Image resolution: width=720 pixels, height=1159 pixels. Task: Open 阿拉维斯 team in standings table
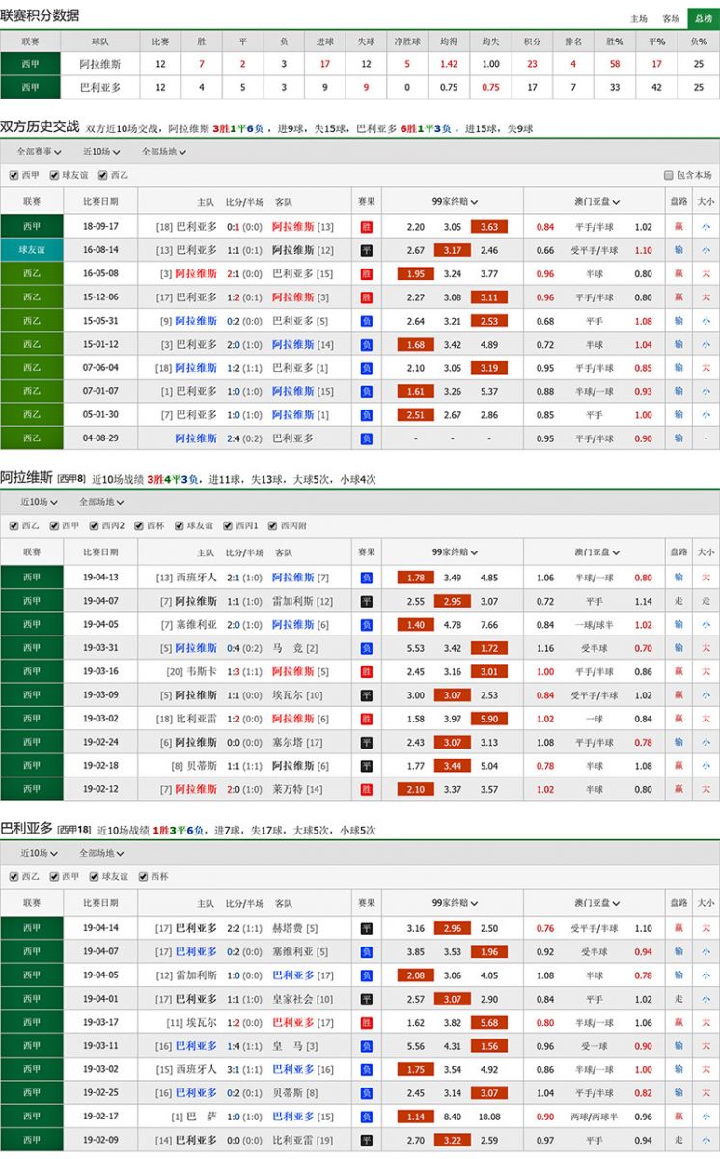(100, 64)
